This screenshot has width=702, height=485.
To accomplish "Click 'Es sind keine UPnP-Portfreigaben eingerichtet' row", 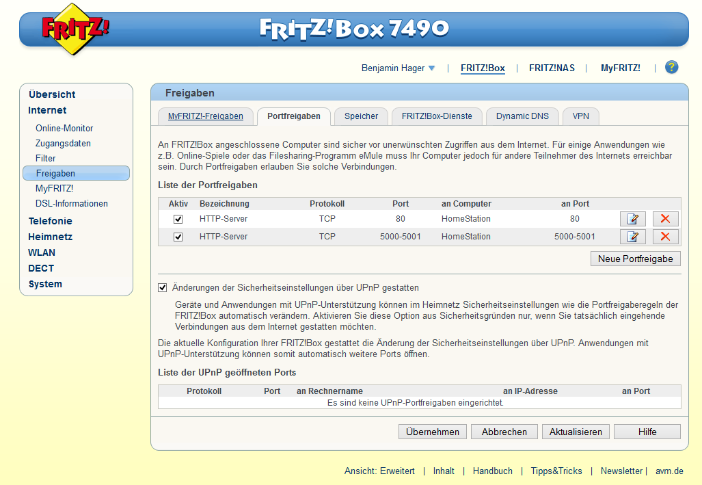I will pyautogui.click(x=420, y=402).
